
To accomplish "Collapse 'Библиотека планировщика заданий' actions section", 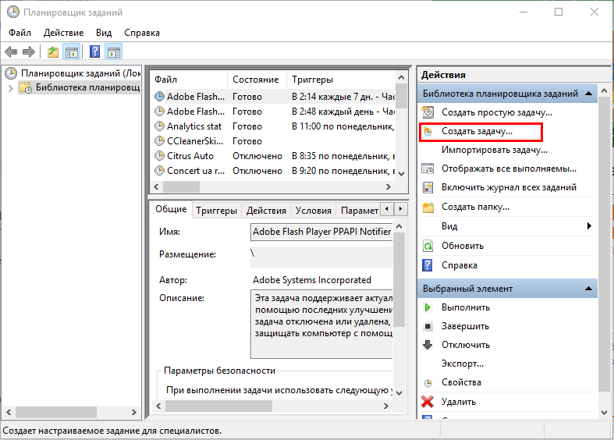I will pos(588,93).
